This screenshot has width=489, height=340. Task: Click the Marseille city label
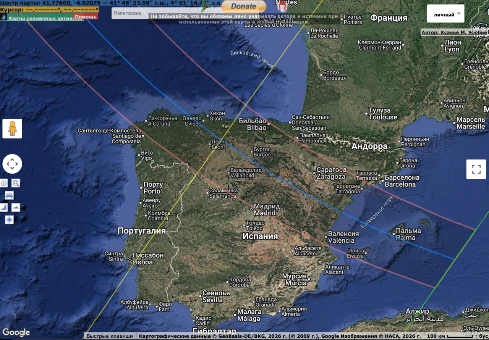pyautogui.click(x=471, y=123)
